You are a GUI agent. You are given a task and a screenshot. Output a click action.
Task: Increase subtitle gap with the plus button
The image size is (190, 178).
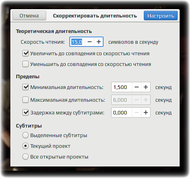click(146, 112)
